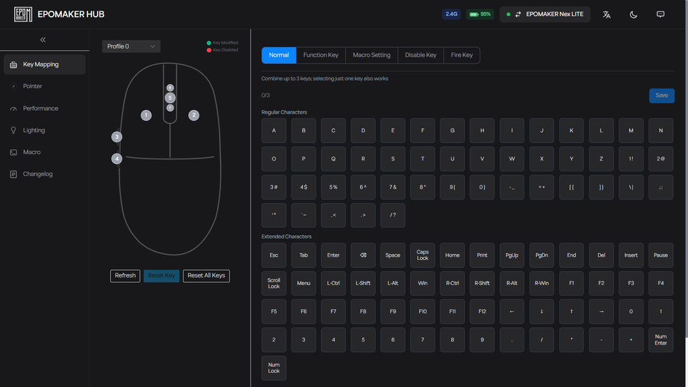
Task: Select the left arrow key
Action: [512, 312]
